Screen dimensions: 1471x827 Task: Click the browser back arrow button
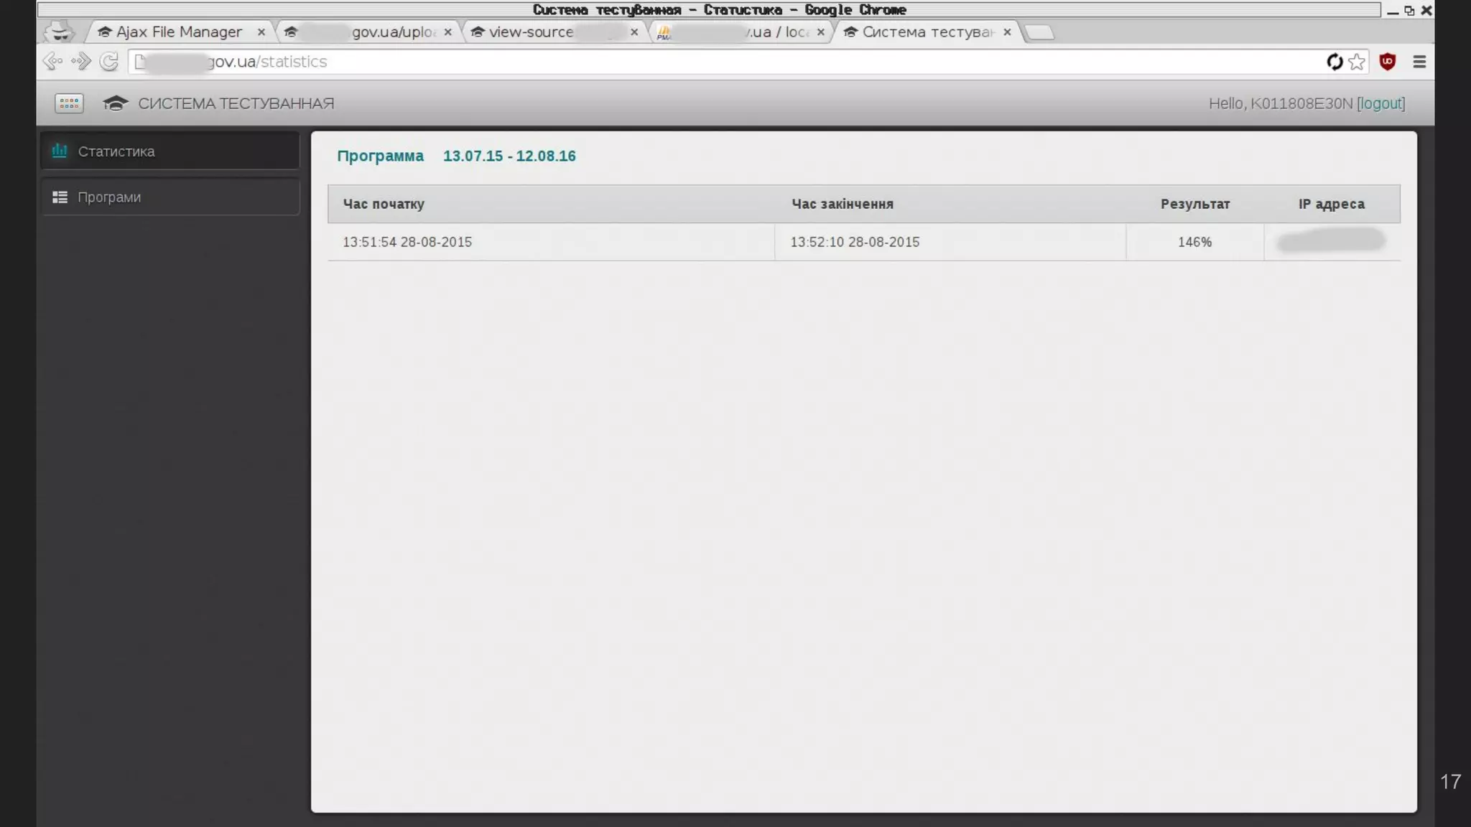(x=52, y=62)
